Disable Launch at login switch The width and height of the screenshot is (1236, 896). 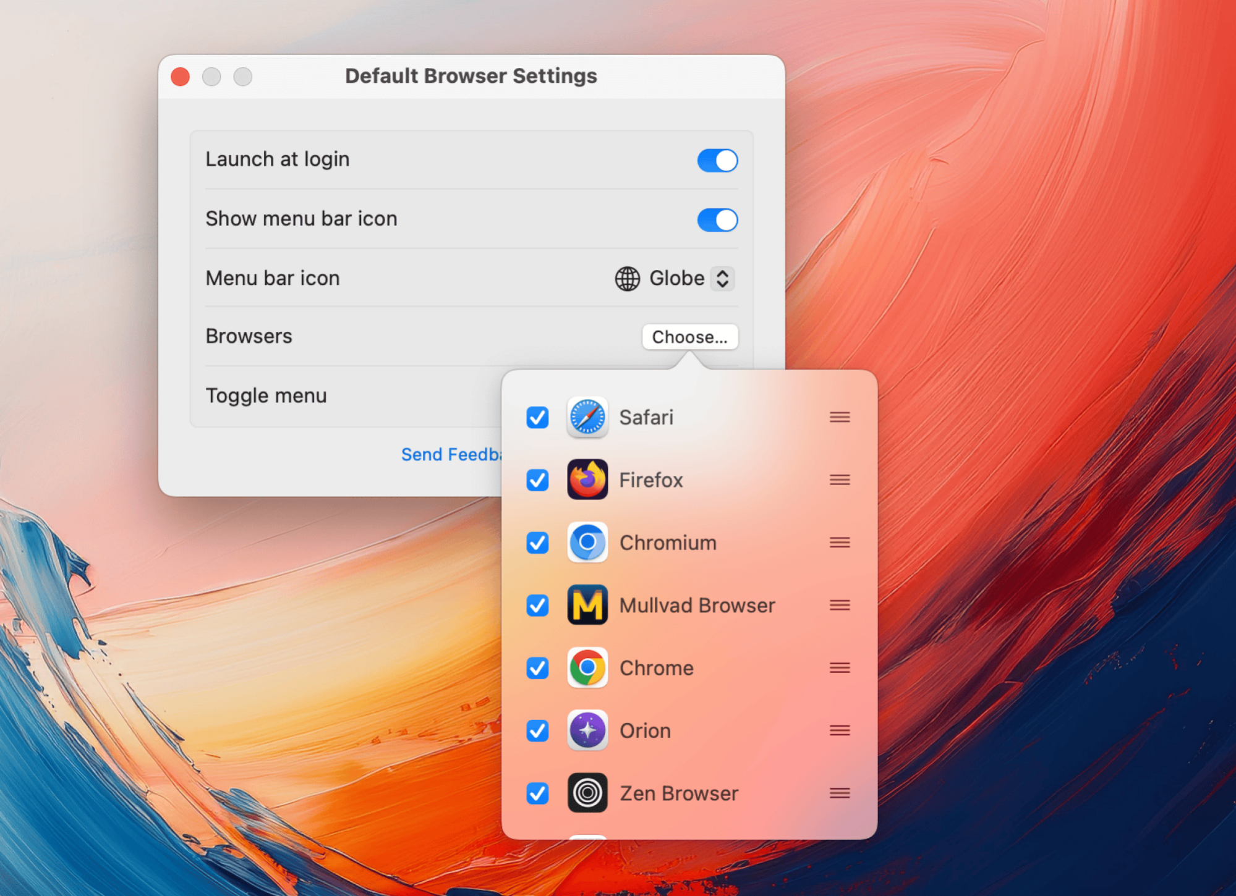717,161
